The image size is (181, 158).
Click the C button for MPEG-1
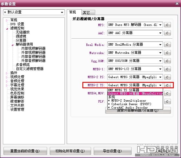[167, 69]
